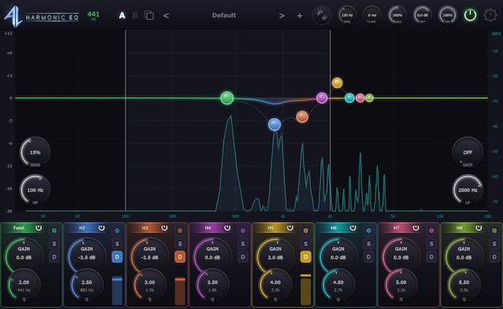Open settings gear on H7 band
Screen dimensions: 503x309
(x=432, y=230)
